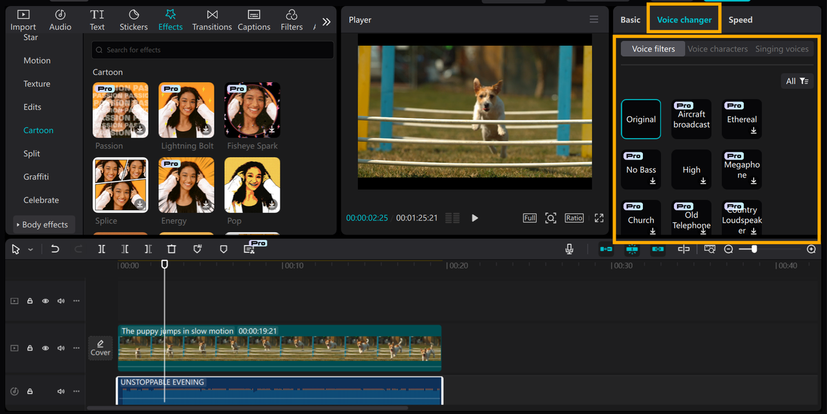827x414 pixels.
Task: Hide the top empty video track
Action: [45, 301]
